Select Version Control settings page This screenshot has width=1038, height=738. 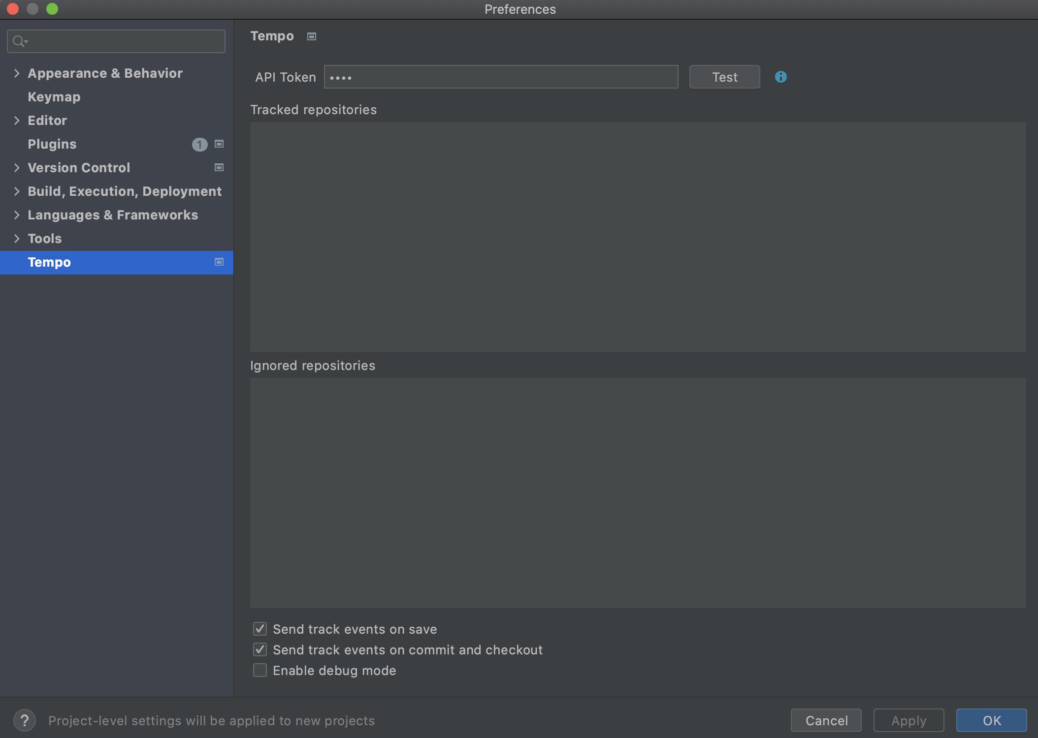pyautogui.click(x=79, y=167)
